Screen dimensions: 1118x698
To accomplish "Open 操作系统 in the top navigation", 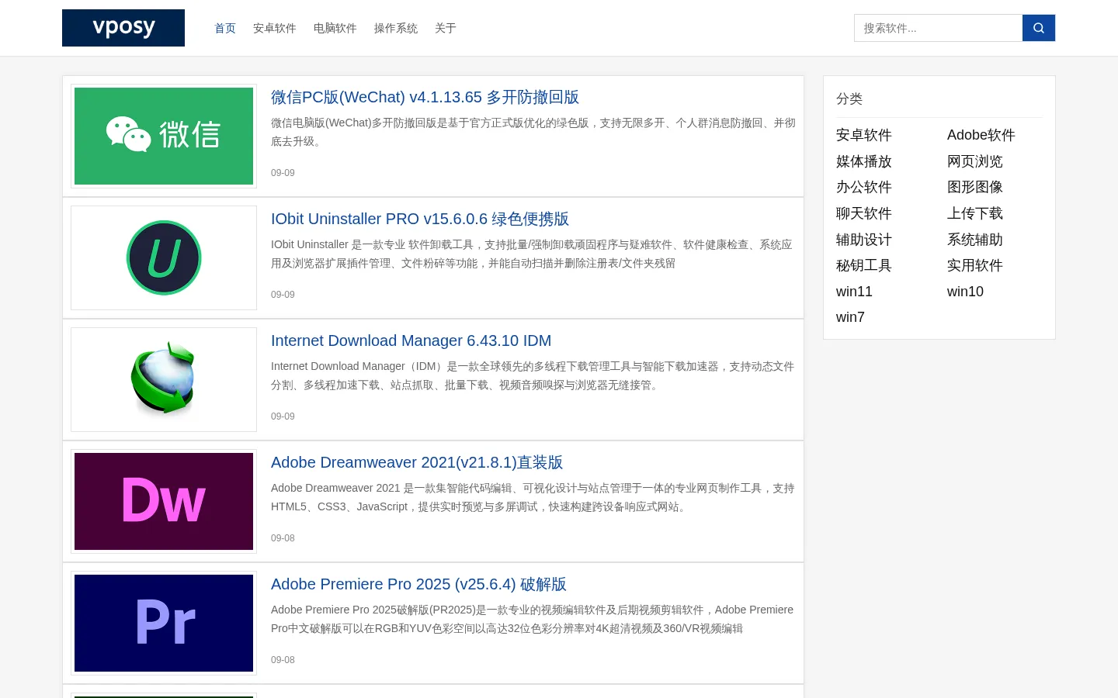I will pos(396,28).
